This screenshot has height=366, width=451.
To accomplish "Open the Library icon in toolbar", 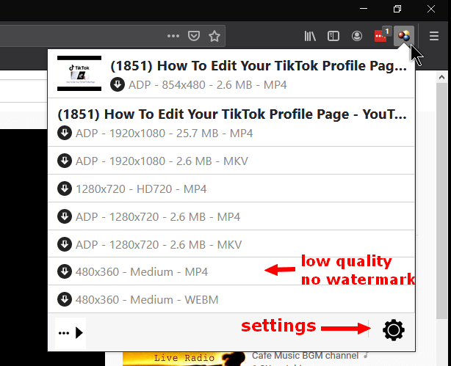I will (310, 36).
